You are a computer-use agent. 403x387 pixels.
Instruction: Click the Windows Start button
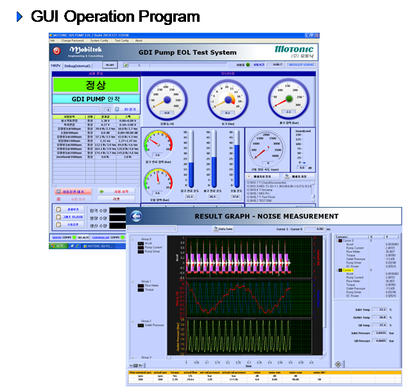click(58, 246)
